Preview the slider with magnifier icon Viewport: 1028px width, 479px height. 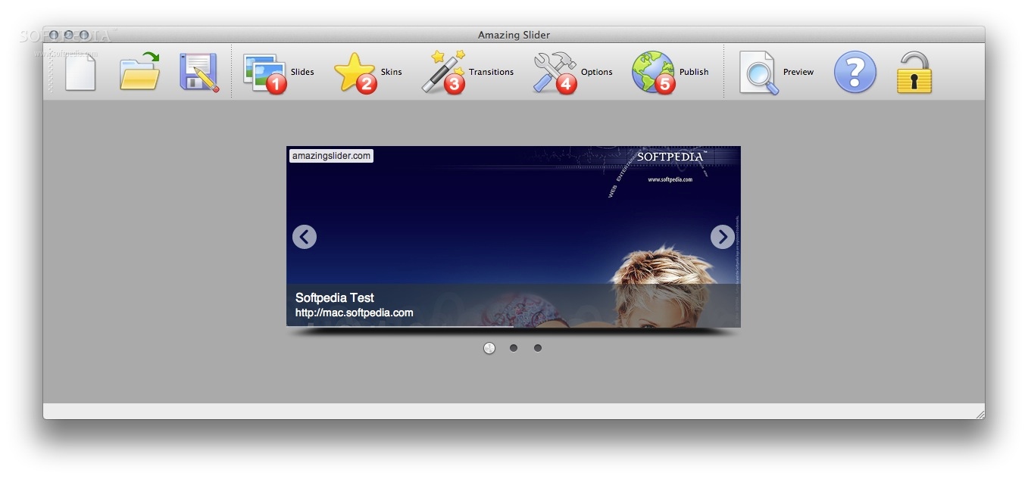click(x=758, y=73)
